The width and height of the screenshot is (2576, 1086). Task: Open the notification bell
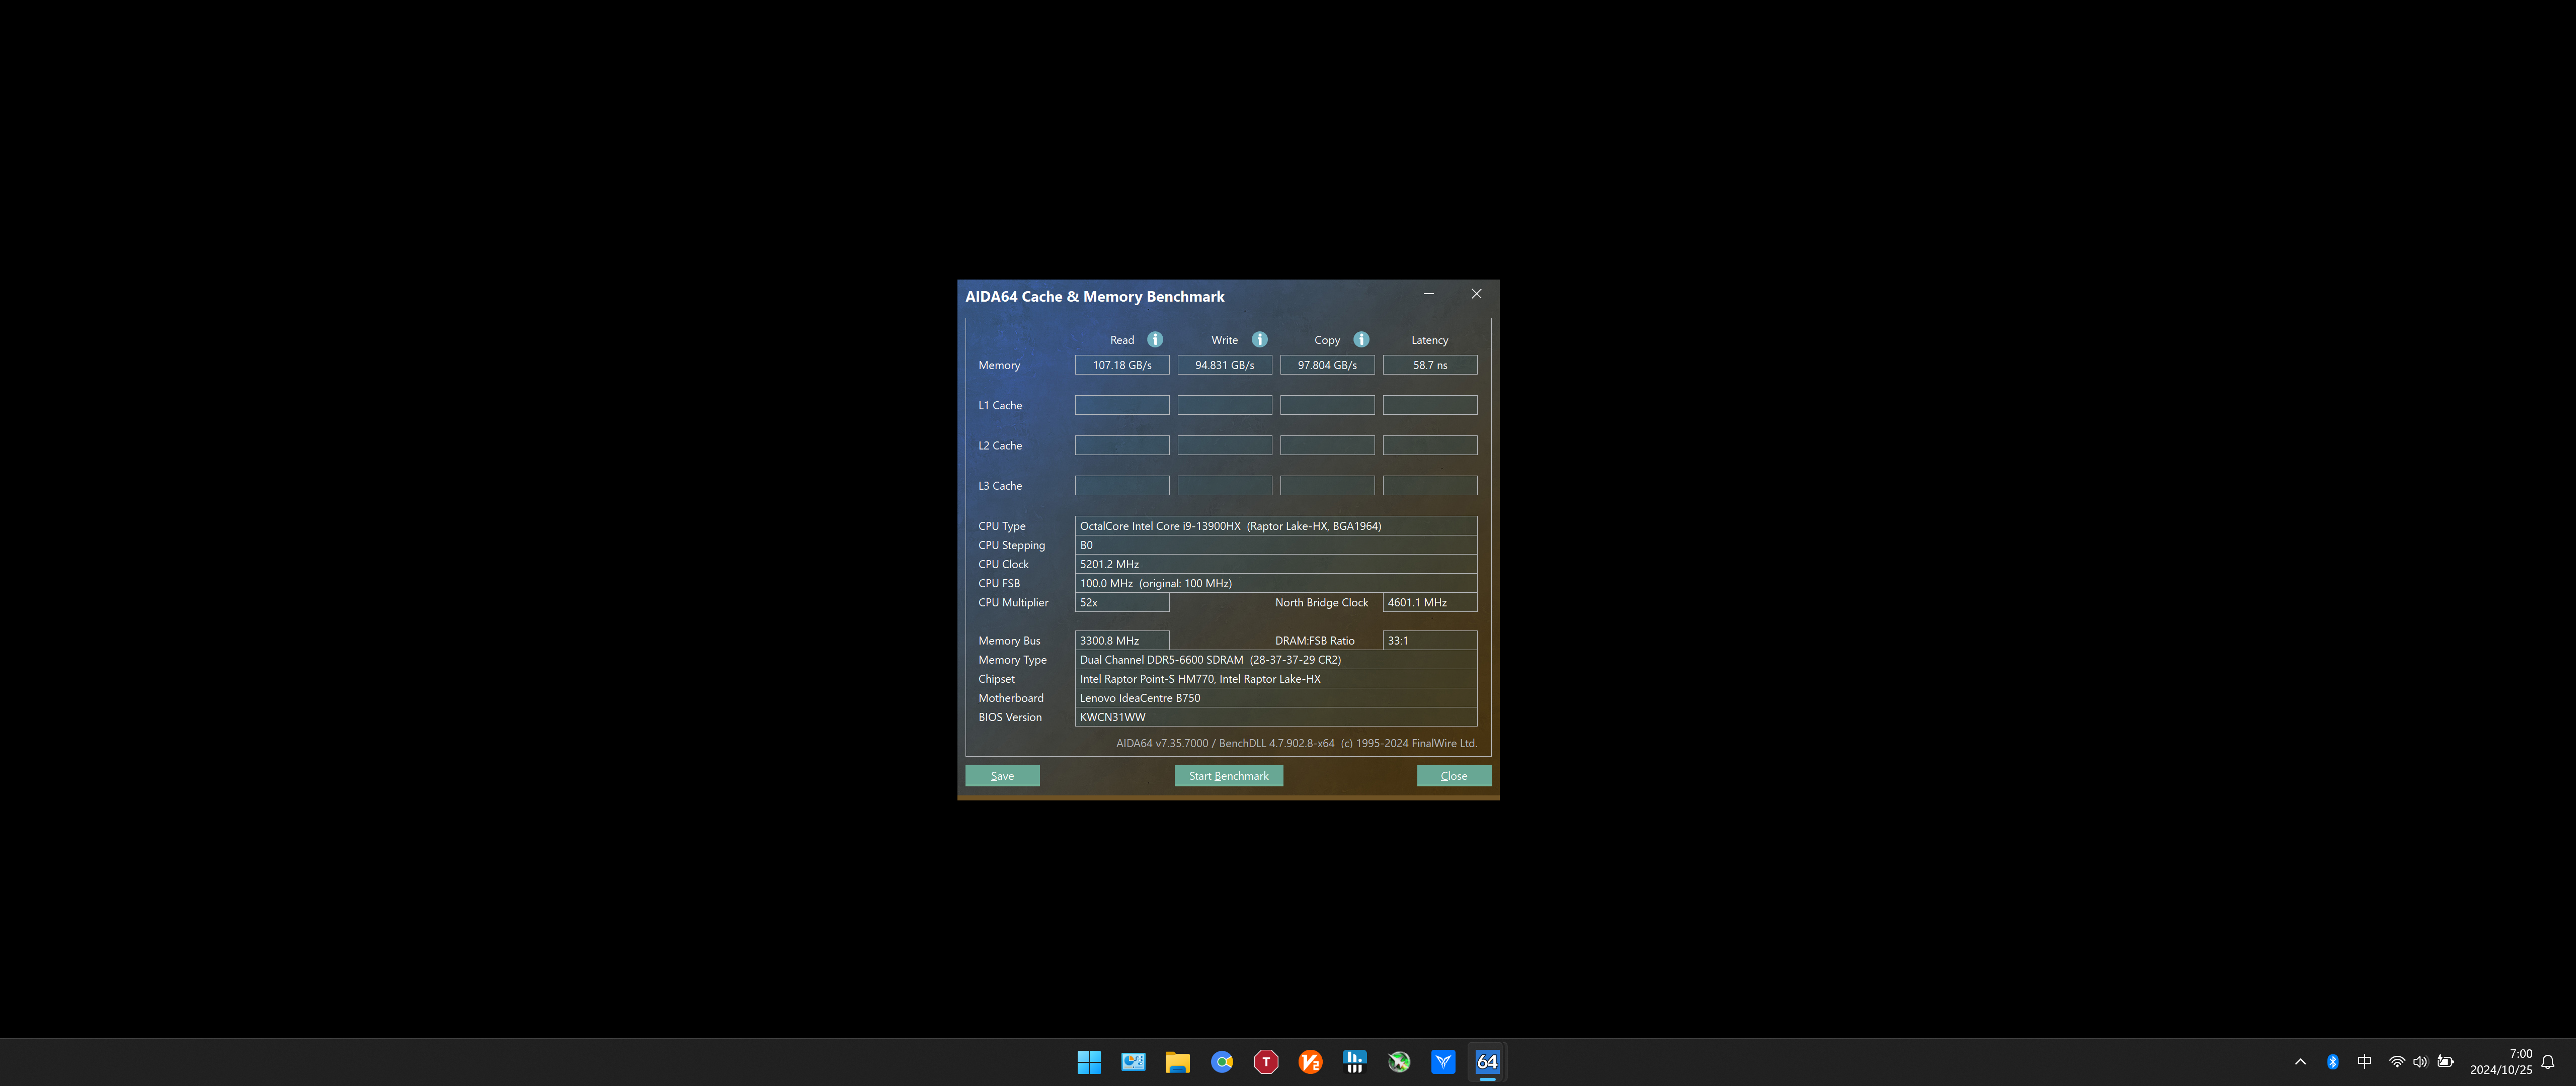[x=2548, y=1062]
